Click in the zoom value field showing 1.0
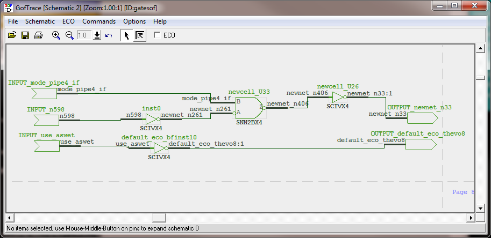491x238 pixels. pos(84,35)
